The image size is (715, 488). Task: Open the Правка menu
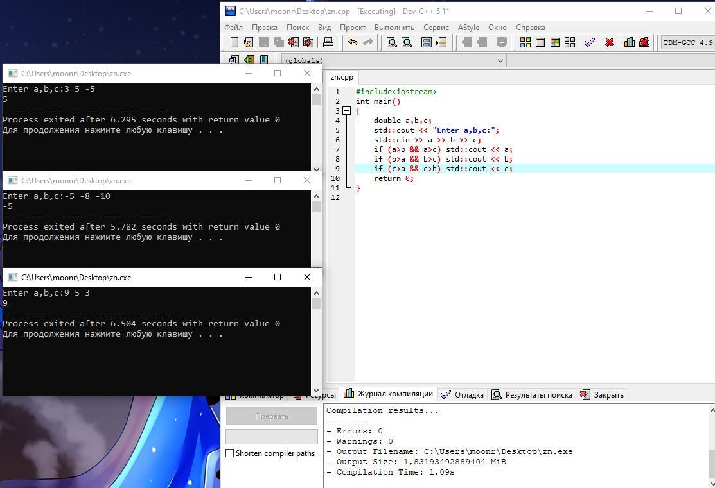pos(265,28)
